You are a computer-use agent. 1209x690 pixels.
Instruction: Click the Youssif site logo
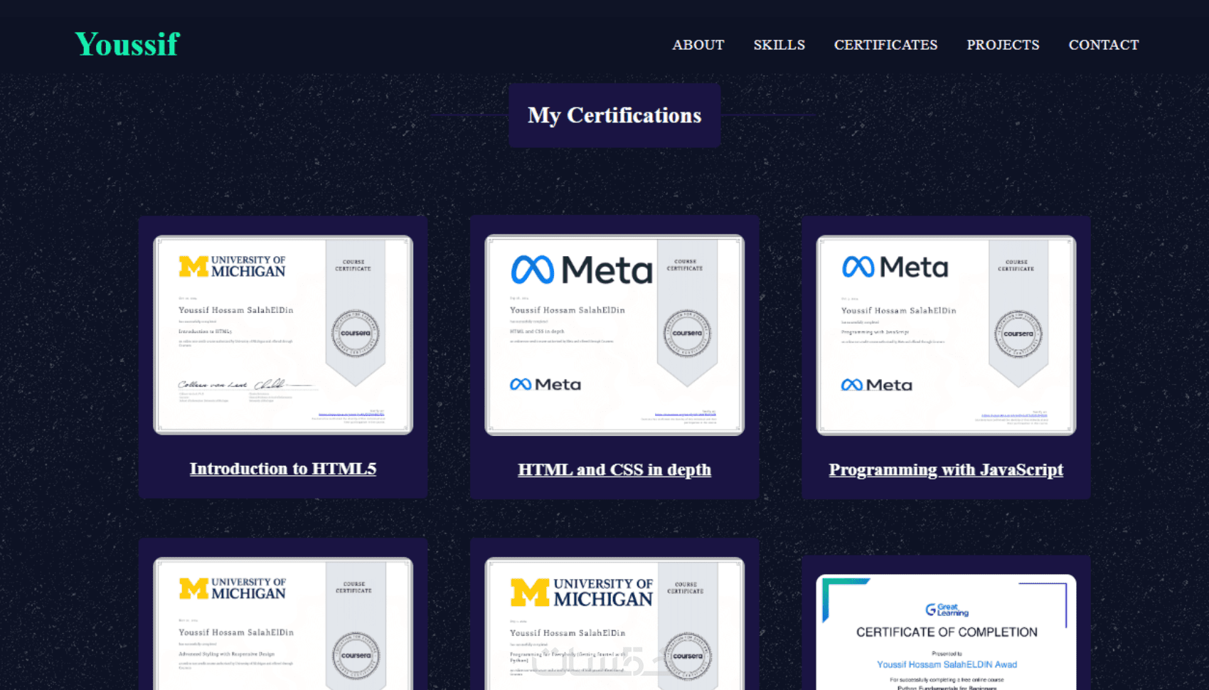pos(127,44)
